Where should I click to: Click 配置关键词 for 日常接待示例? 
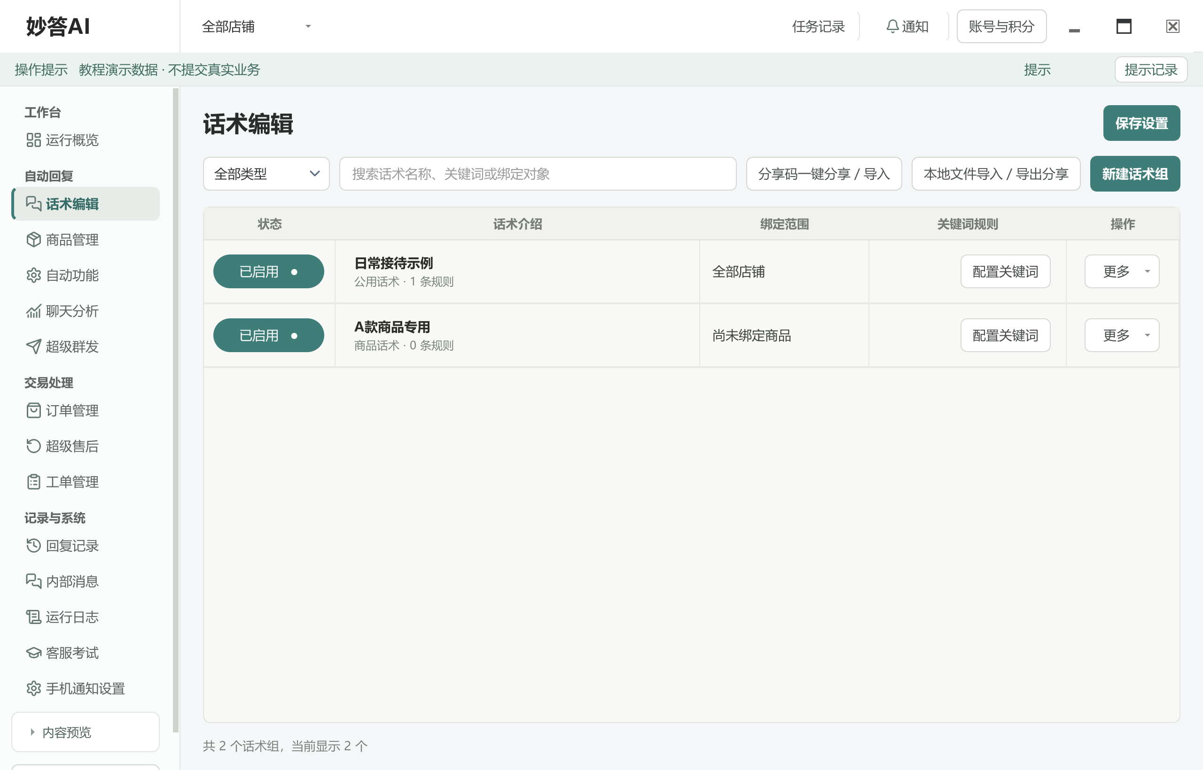(1005, 271)
